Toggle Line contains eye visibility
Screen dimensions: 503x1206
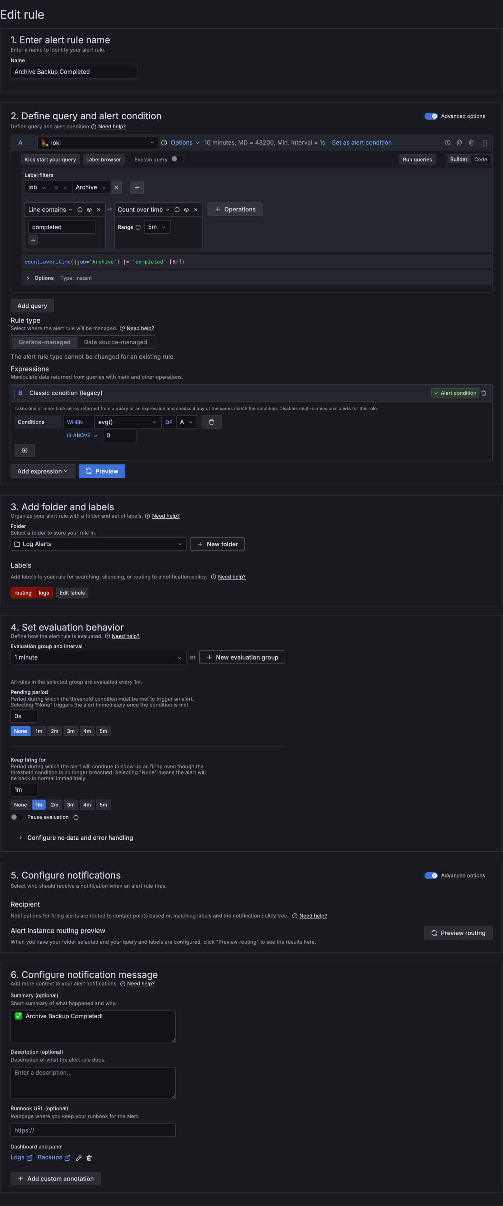(89, 210)
